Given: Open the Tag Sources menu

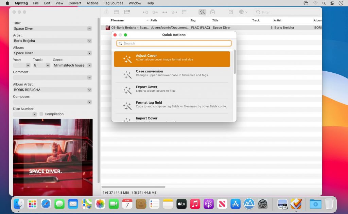Looking at the screenshot, I should [x=113, y=3].
